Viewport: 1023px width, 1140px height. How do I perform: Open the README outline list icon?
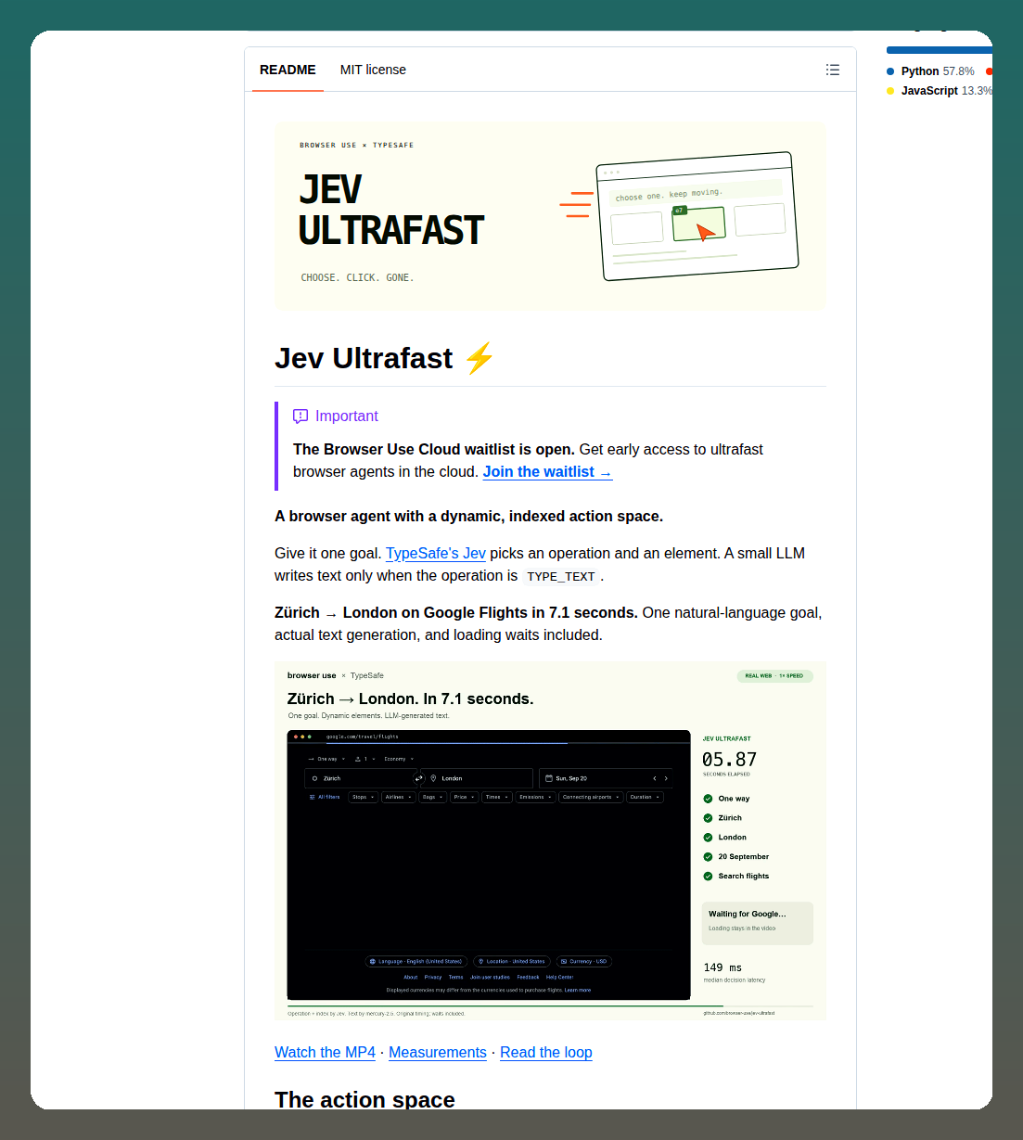(833, 70)
